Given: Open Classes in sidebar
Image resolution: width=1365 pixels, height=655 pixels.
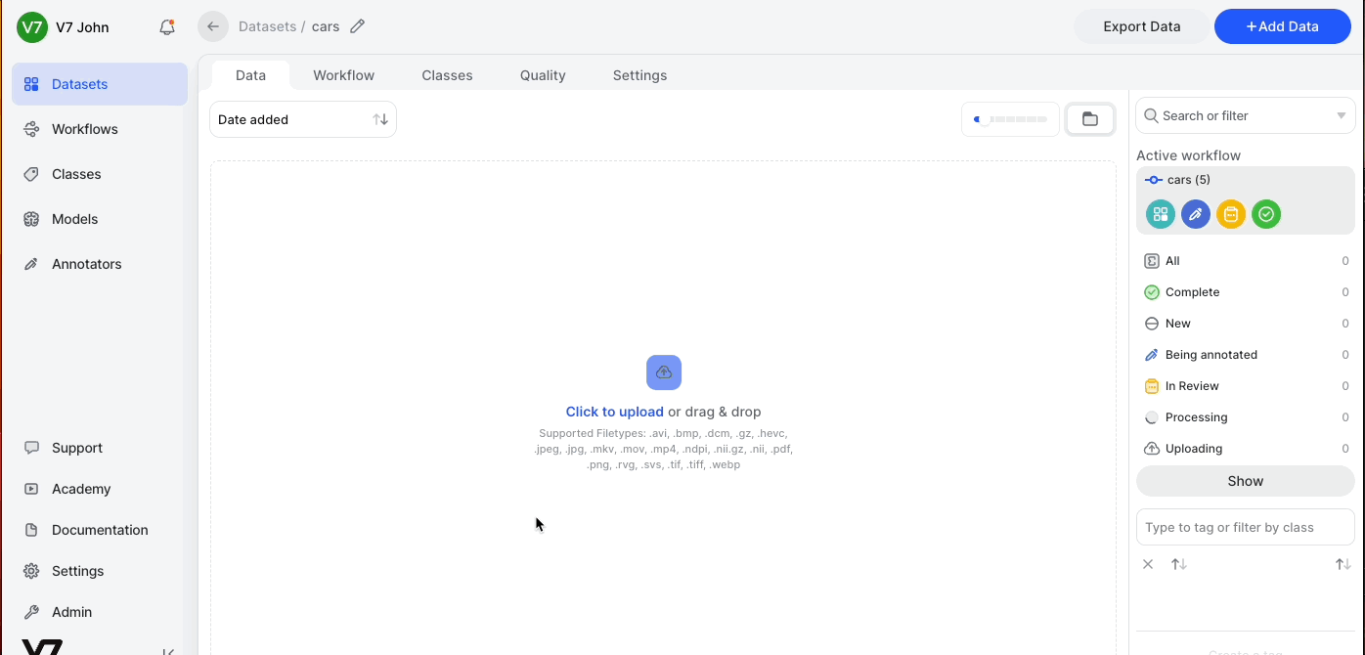Looking at the screenshot, I should pyautogui.click(x=100, y=174).
